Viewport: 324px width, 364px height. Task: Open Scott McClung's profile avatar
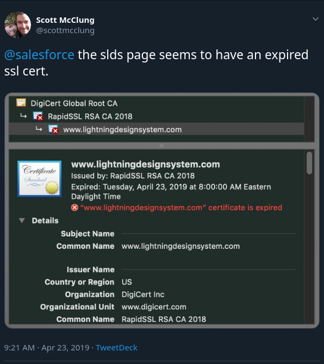pos(17,24)
